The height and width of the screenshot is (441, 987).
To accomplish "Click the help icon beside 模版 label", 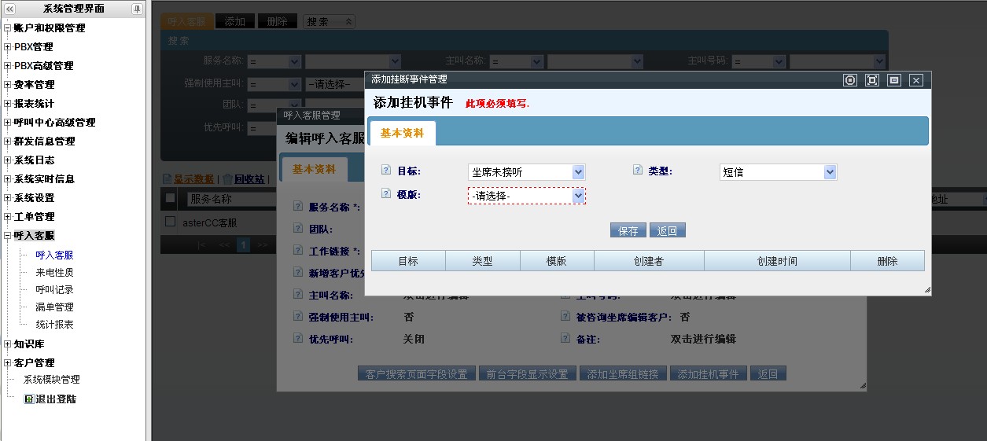I will point(386,194).
